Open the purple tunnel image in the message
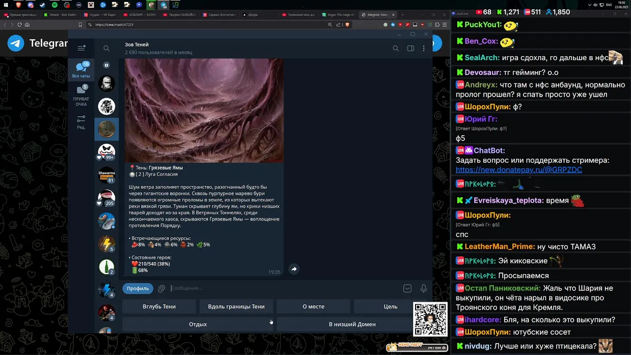The height and width of the screenshot is (355, 631). coord(204,110)
